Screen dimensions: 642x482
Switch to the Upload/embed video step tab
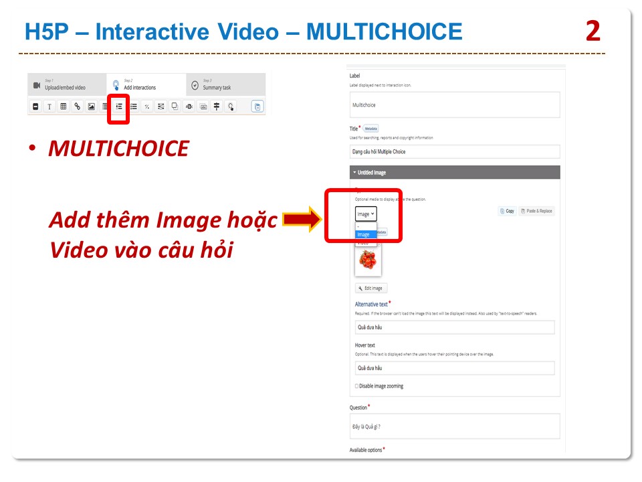tap(66, 85)
